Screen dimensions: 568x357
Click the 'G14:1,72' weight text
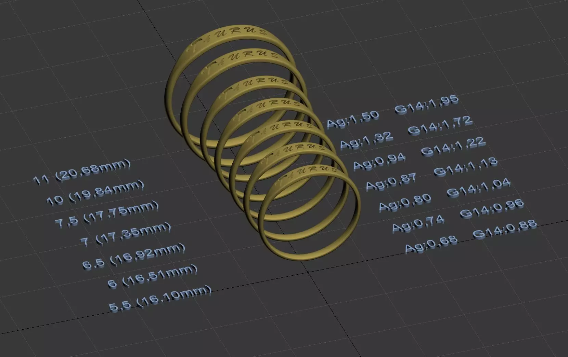[x=441, y=126]
